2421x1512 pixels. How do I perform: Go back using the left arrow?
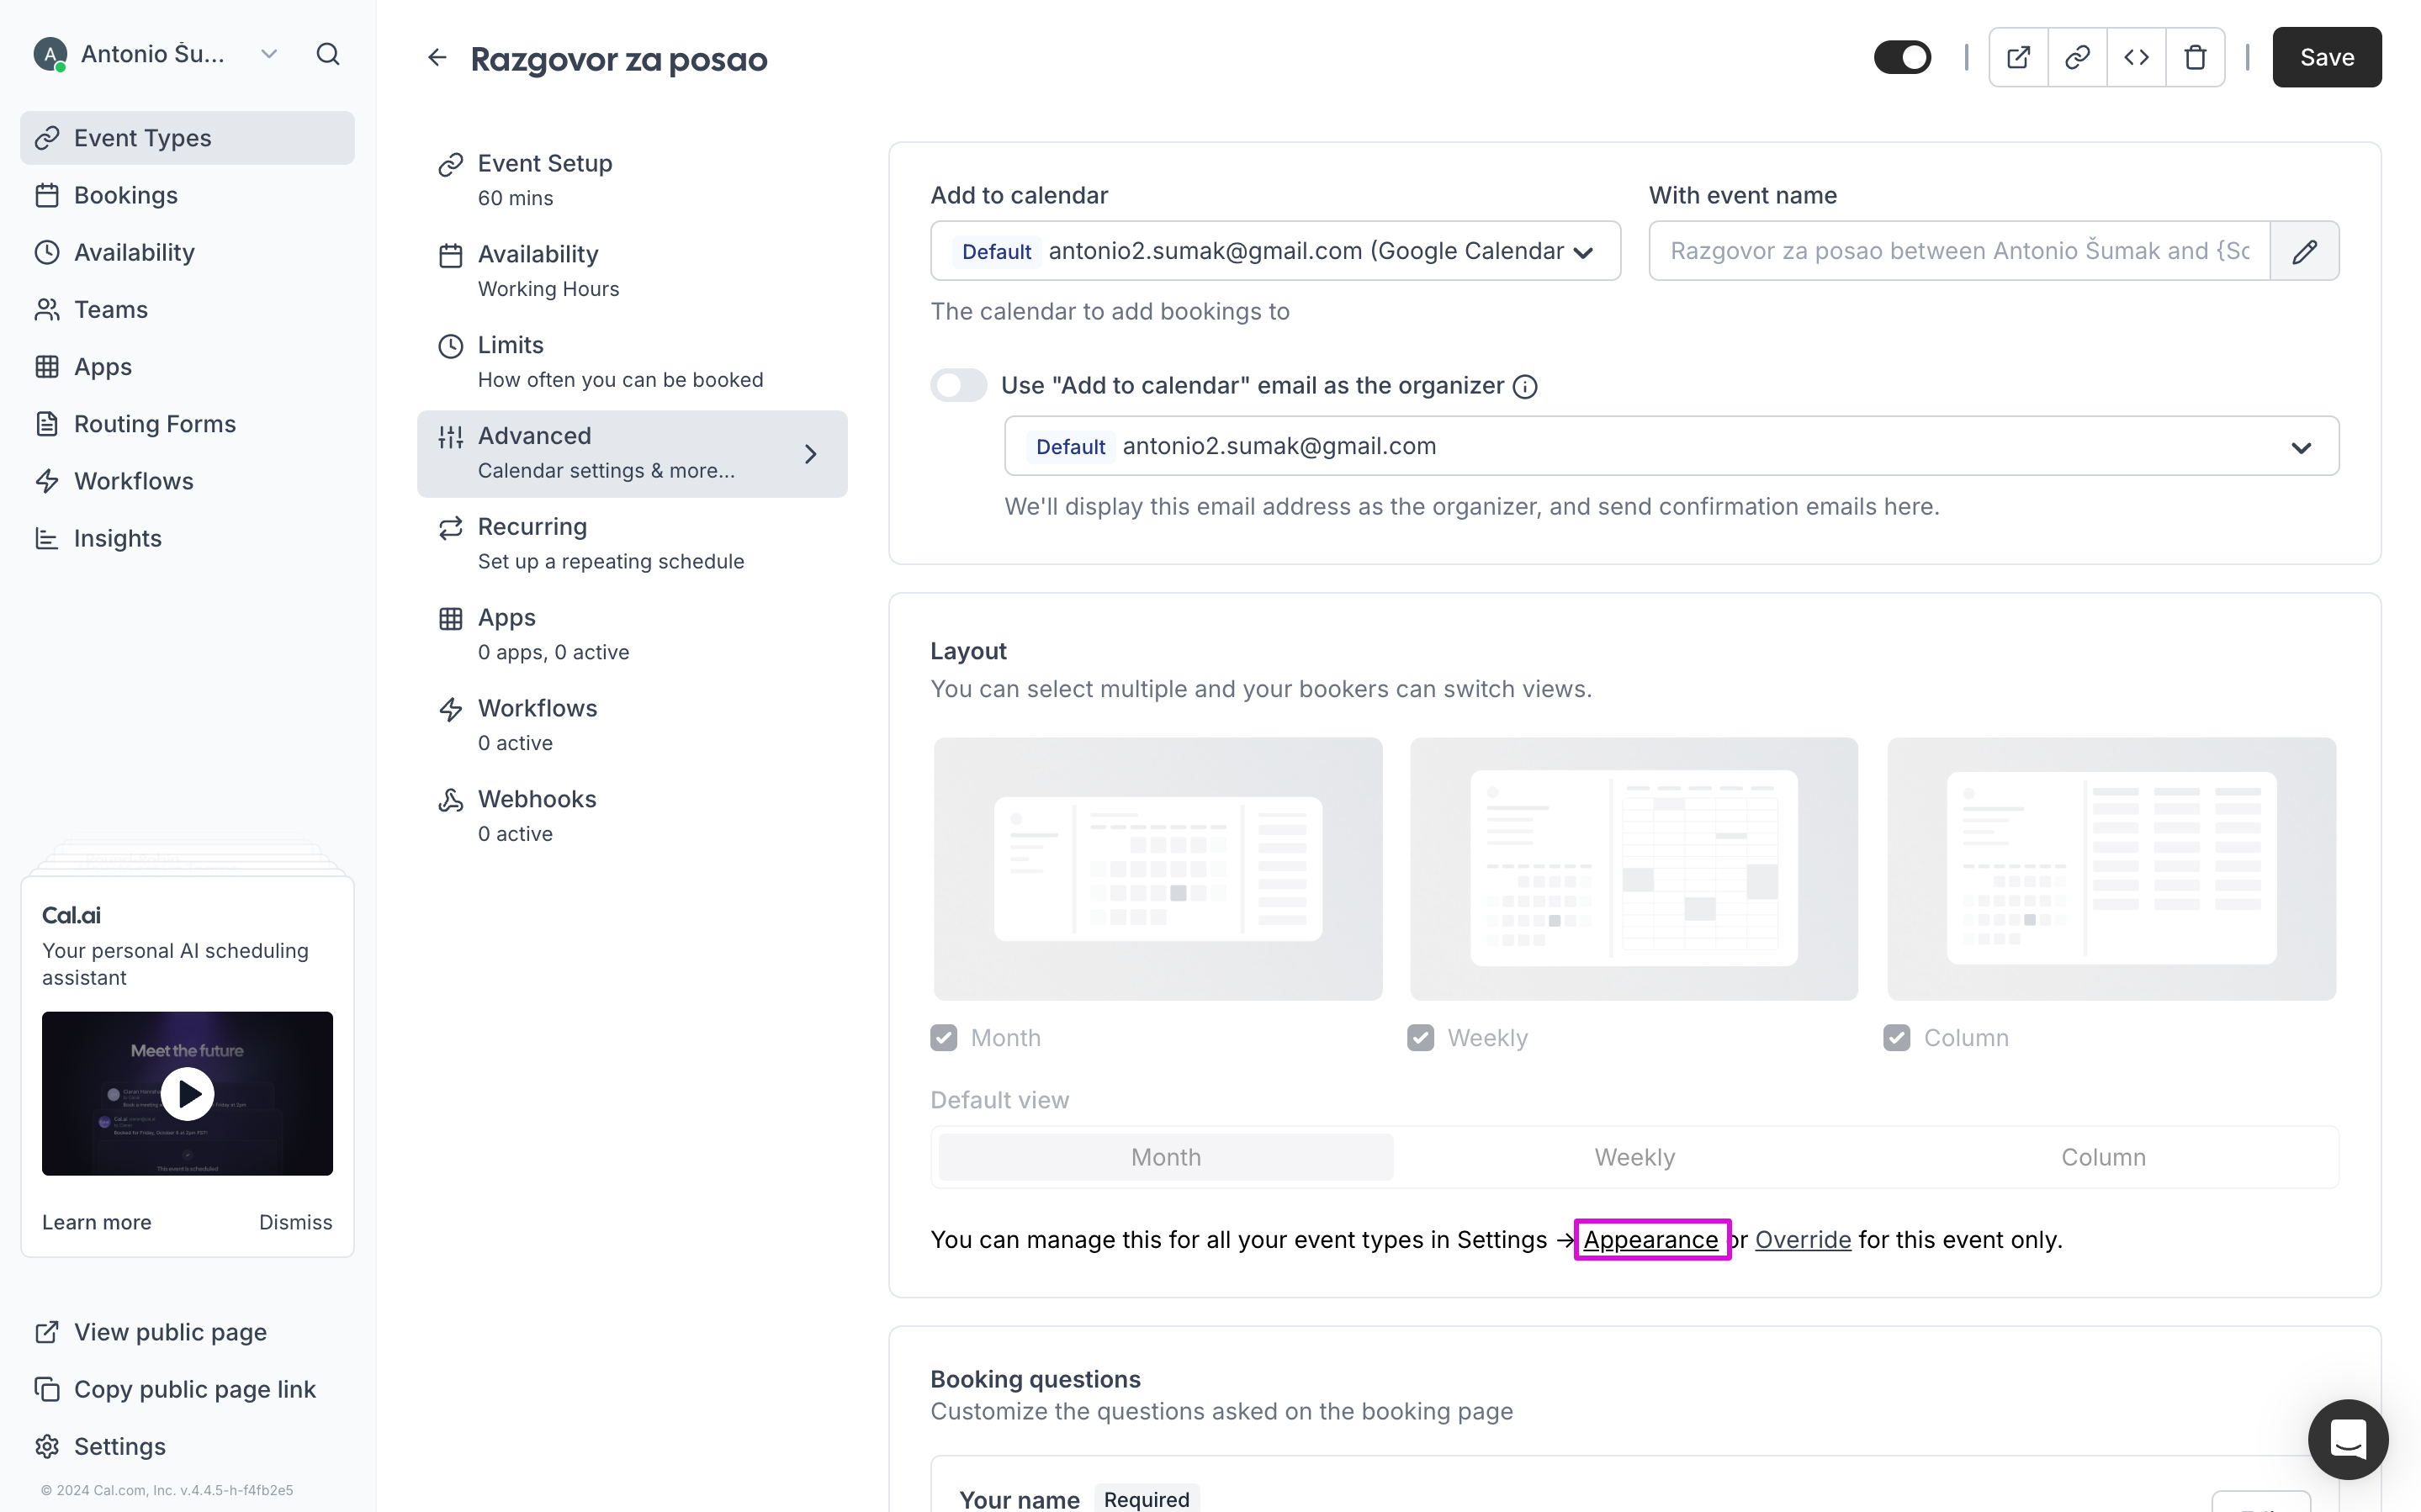437,58
